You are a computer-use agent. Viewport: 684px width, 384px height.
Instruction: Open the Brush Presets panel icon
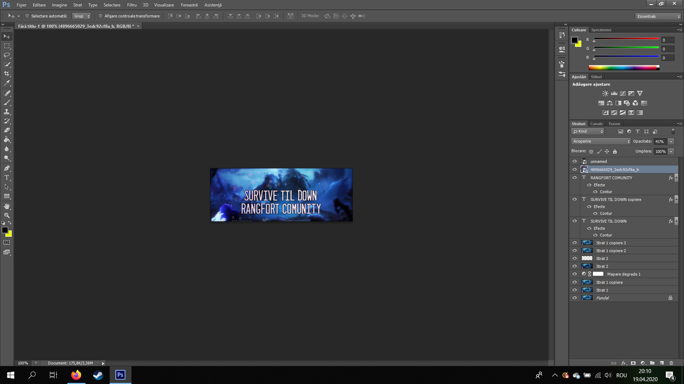(562, 73)
